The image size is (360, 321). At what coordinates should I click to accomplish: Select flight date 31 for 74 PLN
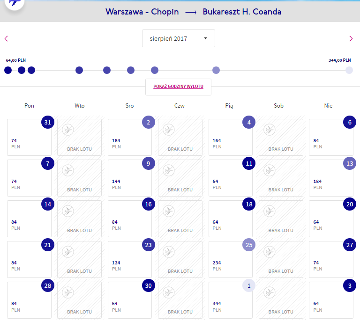coord(29,137)
